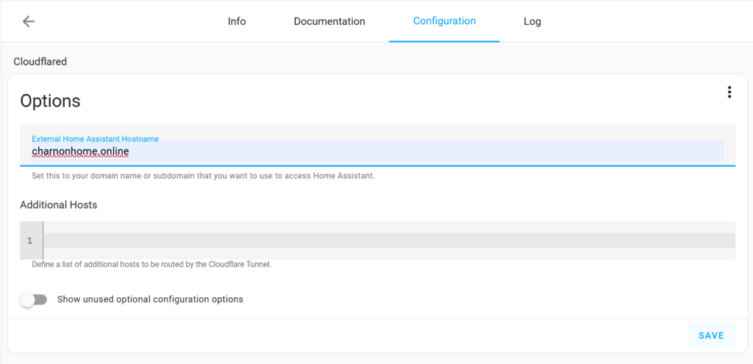Open the Documentation tab

point(329,21)
